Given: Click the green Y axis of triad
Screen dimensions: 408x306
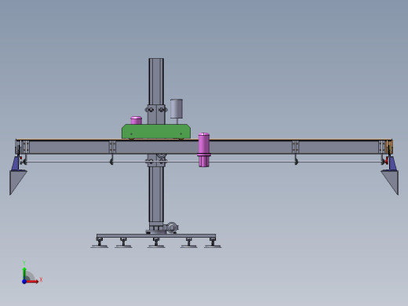Looking at the screenshot, I should pyautogui.click(x=24, y=274).
